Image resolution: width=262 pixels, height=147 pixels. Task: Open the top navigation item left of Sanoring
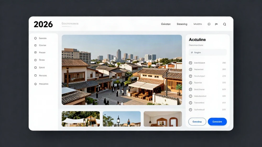[166, 24]
